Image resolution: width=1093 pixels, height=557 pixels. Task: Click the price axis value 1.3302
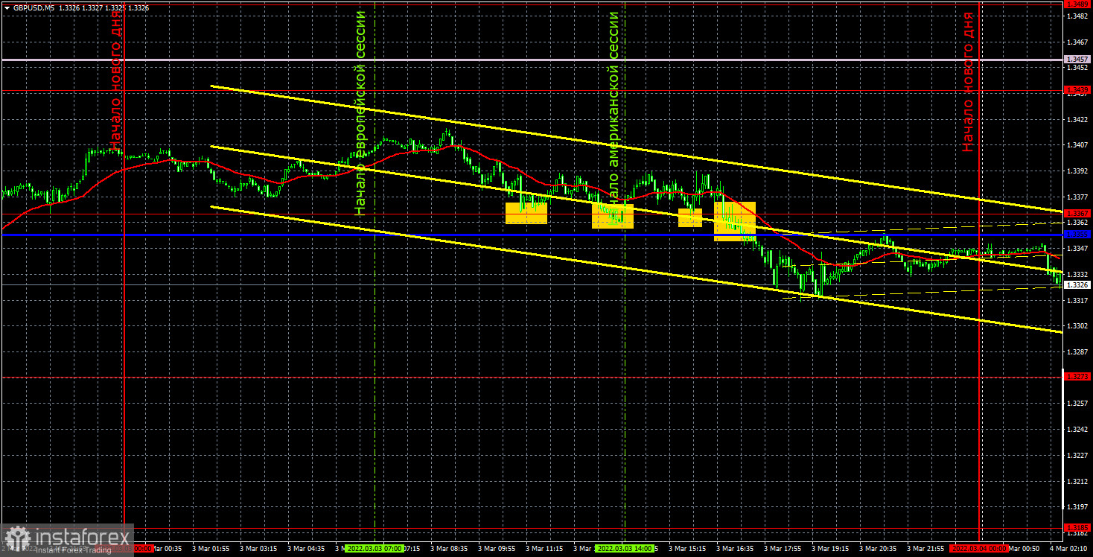pyautogui.click(x=1077, y=325)
